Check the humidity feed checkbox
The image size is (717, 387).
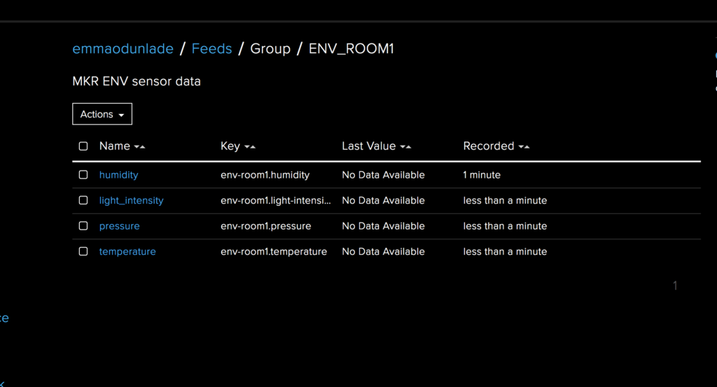(83, 175)
